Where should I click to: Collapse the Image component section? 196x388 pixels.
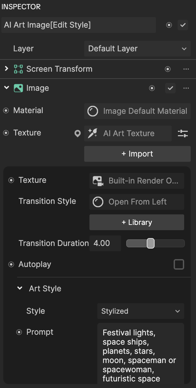pos(7,87)
